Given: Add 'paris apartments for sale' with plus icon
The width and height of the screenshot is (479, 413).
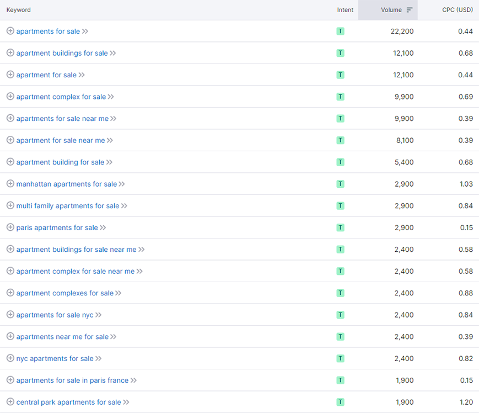Looking at the screenshot, I should tap(10, 227).
